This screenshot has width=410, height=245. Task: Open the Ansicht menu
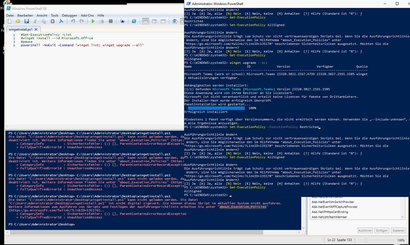coord(42,15)
